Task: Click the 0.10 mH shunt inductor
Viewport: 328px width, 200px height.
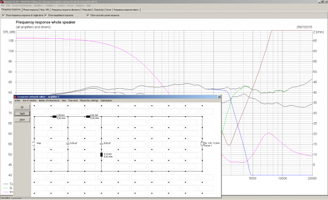Action: [102, 155]
